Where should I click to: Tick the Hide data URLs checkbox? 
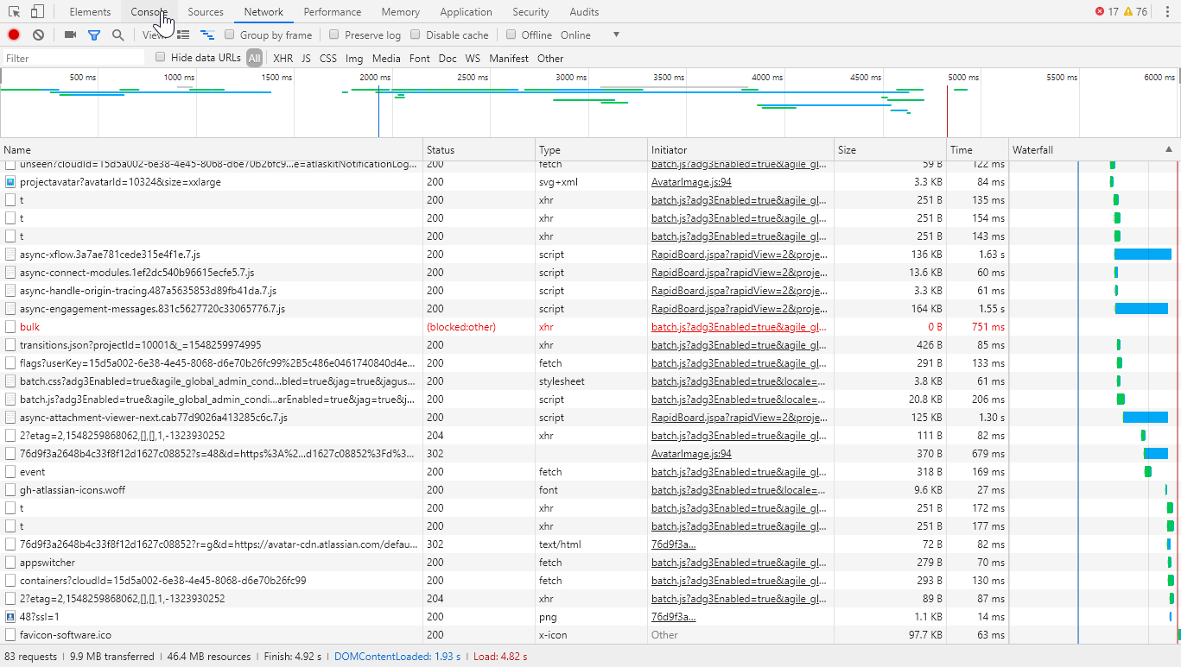pyautogui.click(x=160, y=58)
